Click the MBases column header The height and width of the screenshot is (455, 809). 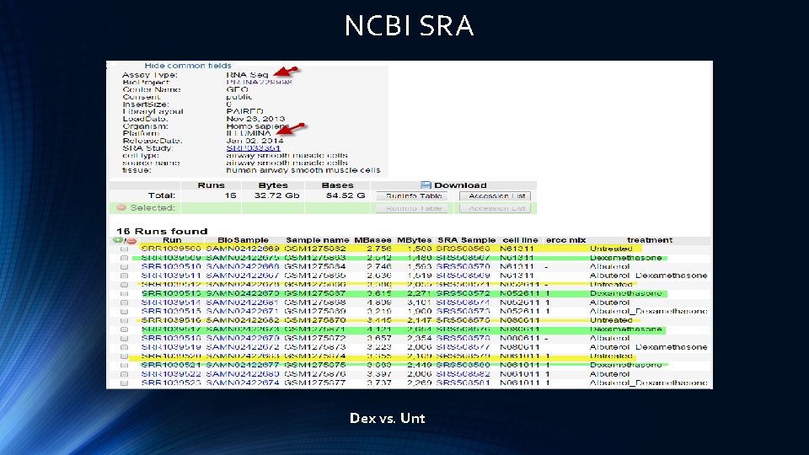tap(372, 240)
